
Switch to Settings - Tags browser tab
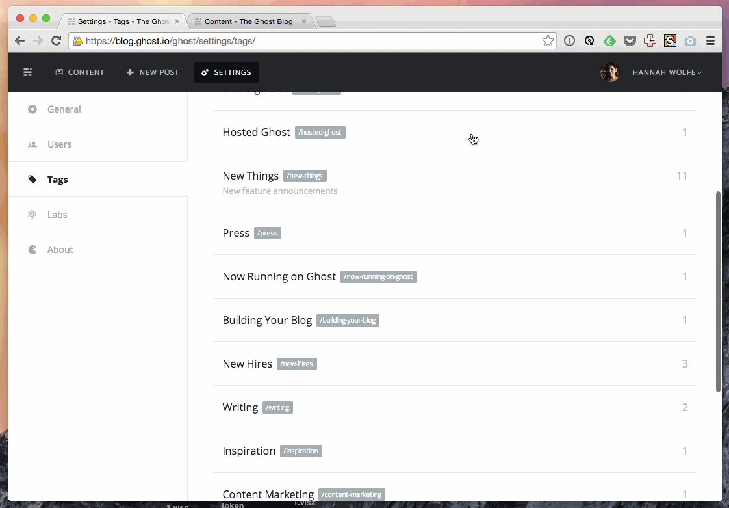pos(123,21)
